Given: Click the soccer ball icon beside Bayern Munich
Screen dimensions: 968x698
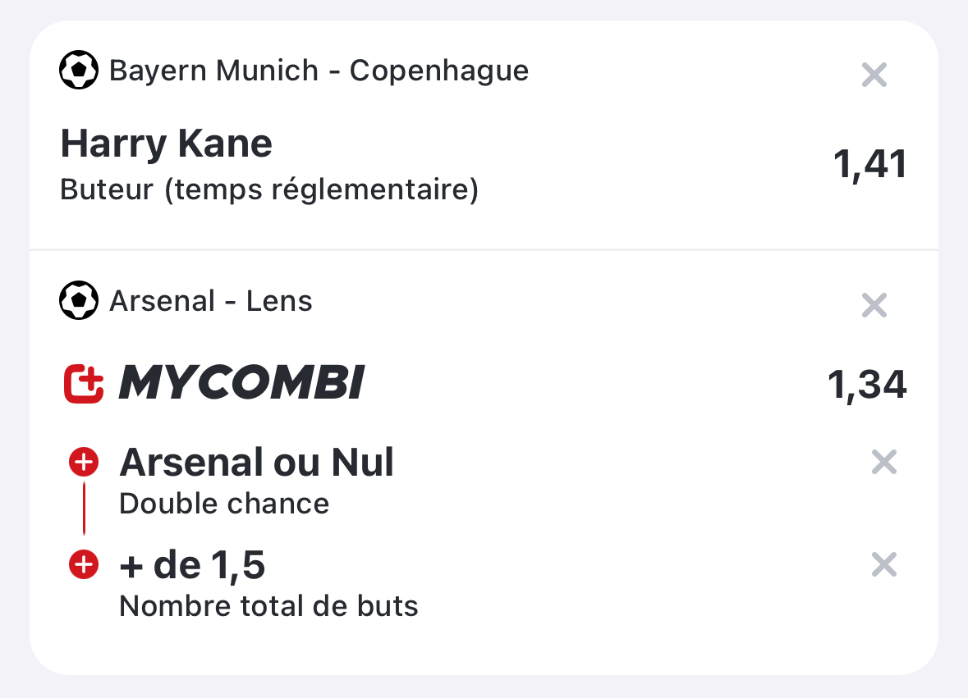Looking at the screenshot, I should [78, 70].
